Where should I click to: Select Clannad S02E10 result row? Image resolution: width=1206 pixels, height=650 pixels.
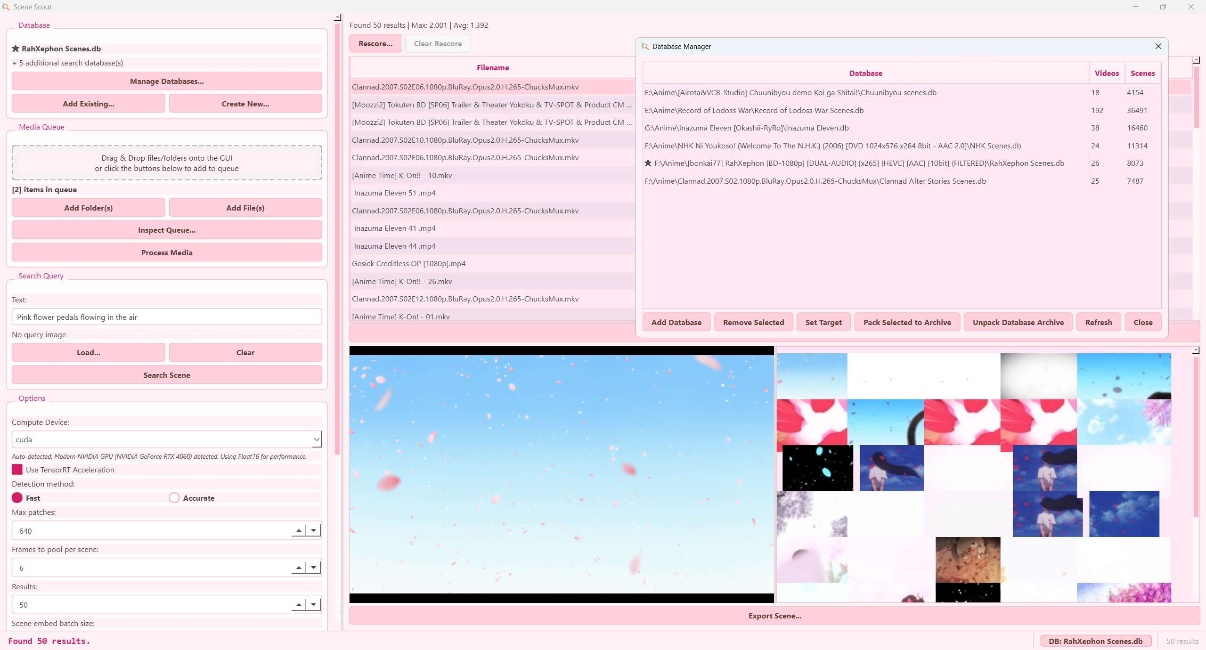[493, 140]
